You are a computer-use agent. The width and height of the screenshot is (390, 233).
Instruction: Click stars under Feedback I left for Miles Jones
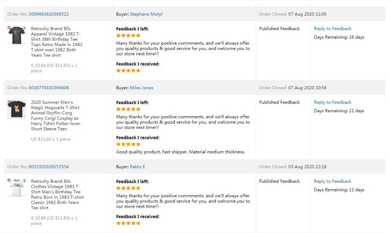pyautogui.click(x=128, y=109)
